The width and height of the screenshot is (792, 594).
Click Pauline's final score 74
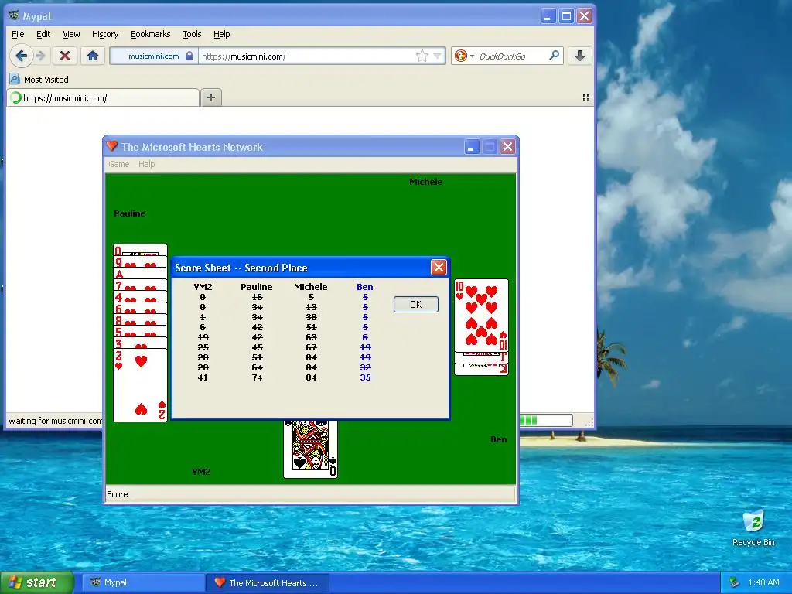tap(257, 377)
